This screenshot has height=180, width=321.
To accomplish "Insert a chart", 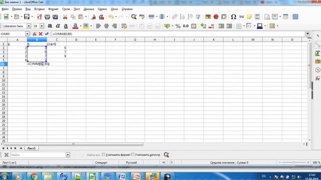I will (216, 16).
